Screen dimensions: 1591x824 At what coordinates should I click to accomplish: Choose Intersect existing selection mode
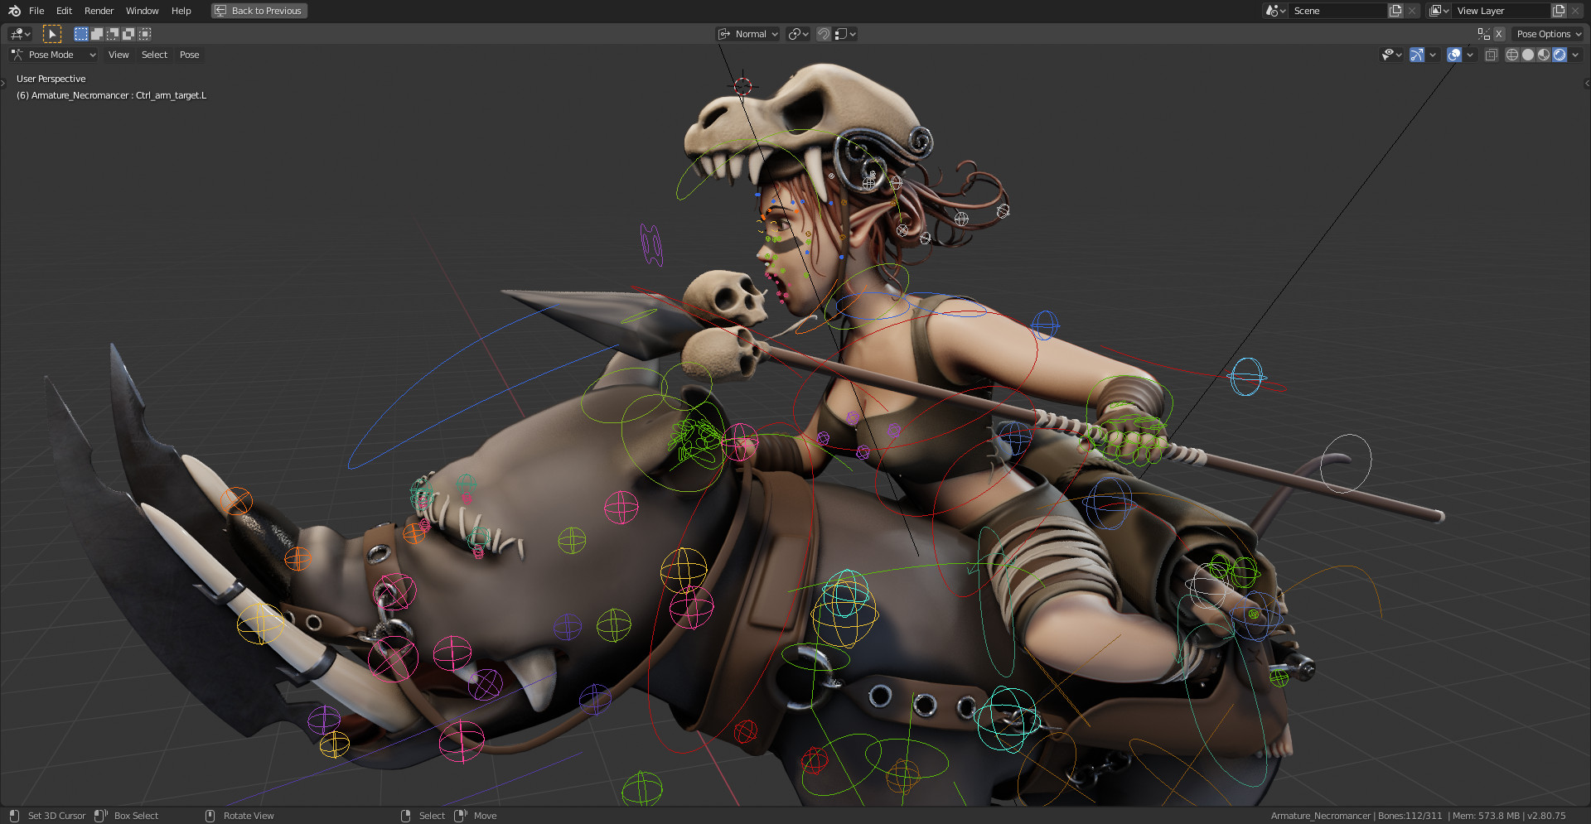point(144,34)
